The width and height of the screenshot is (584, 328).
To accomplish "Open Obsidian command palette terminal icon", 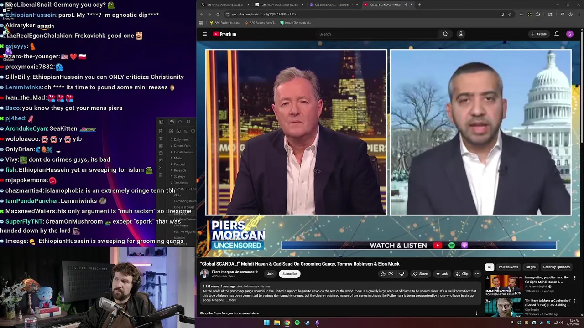I will click(161, 168).
